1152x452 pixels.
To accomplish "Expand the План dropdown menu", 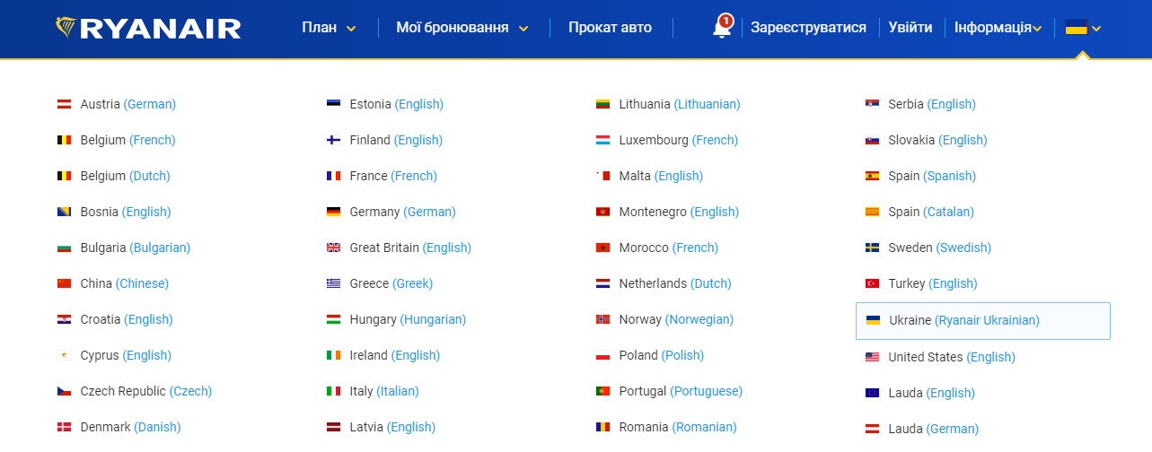I will (x=329, y=28).
